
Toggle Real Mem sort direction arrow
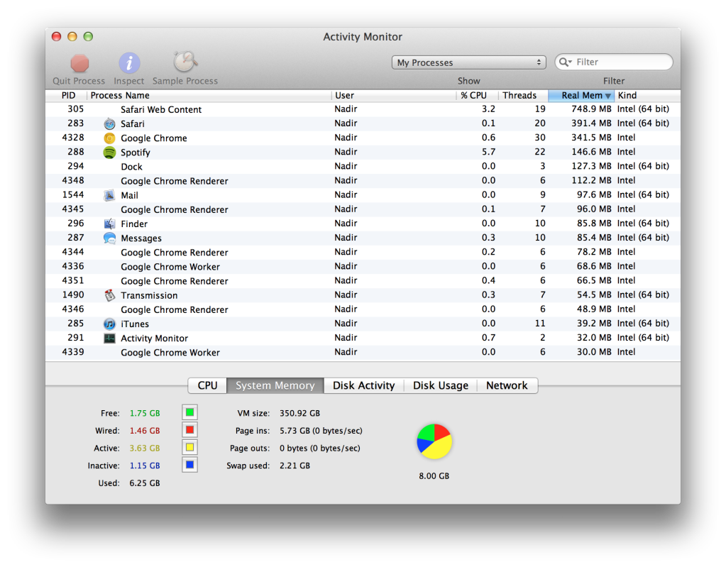608,96
